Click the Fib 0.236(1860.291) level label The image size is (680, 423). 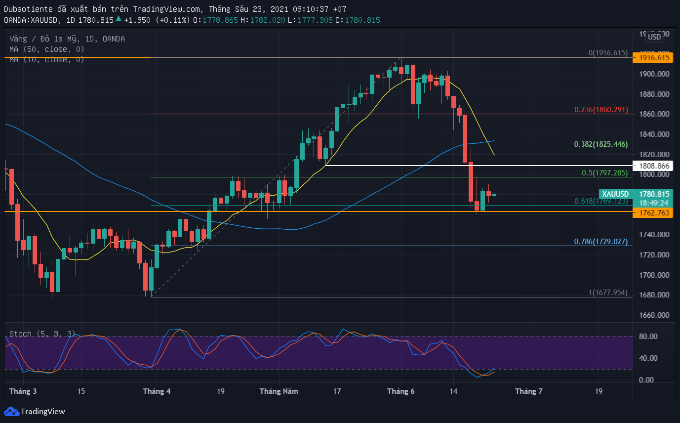point(601,110)
